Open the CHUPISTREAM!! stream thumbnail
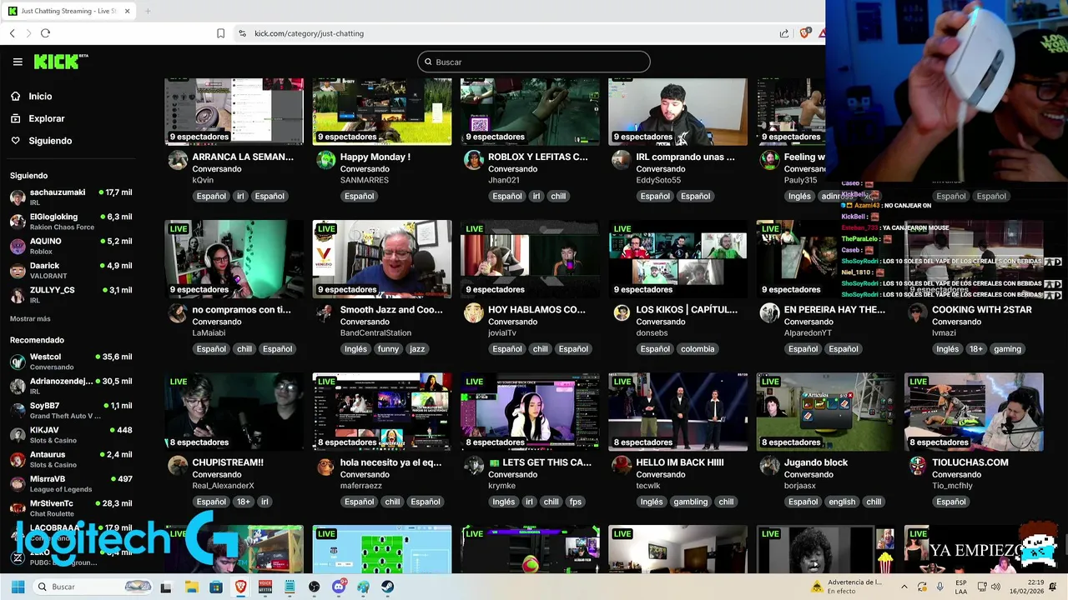1068x600 pixels. 234,412
